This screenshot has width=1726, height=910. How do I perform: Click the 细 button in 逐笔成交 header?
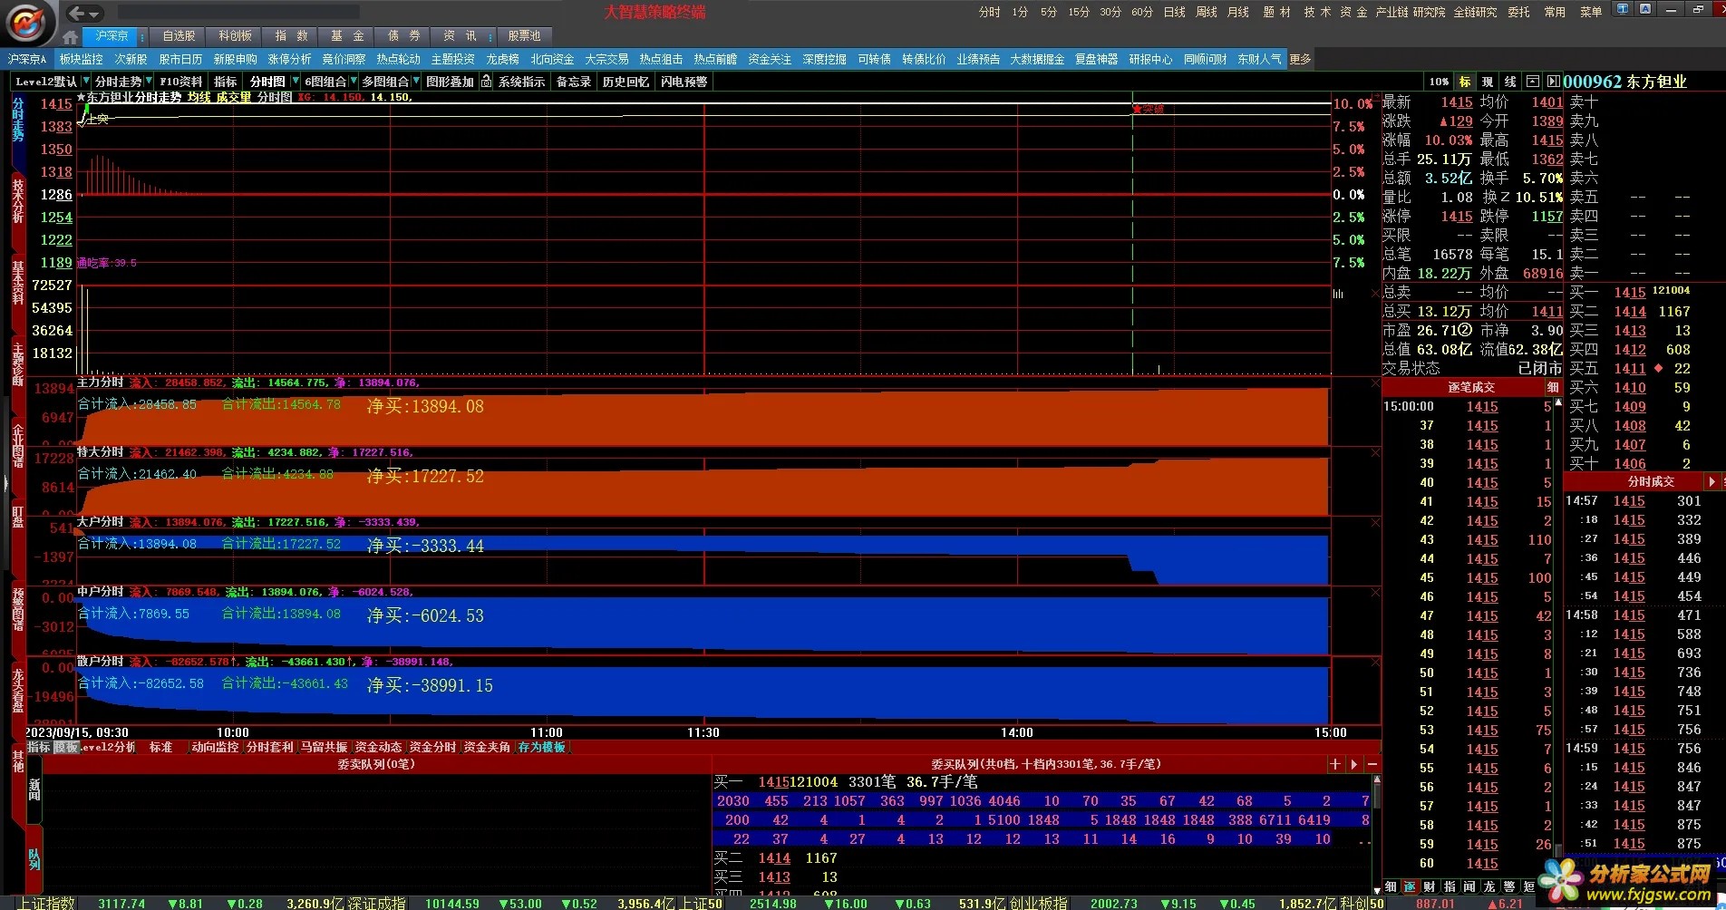[1553, 388]
